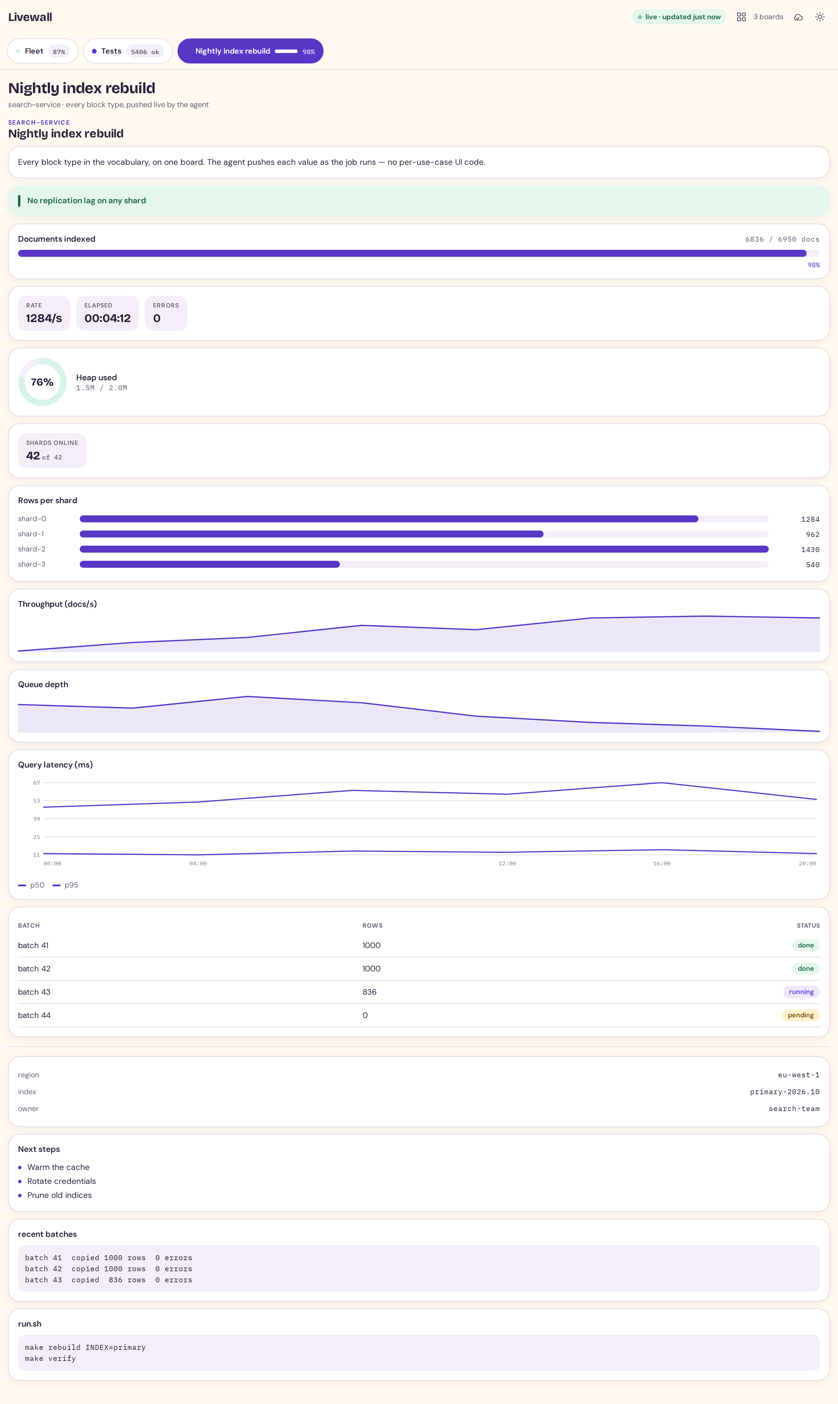
Task: Switch to the Tests board tab
Action: [128, 51]
